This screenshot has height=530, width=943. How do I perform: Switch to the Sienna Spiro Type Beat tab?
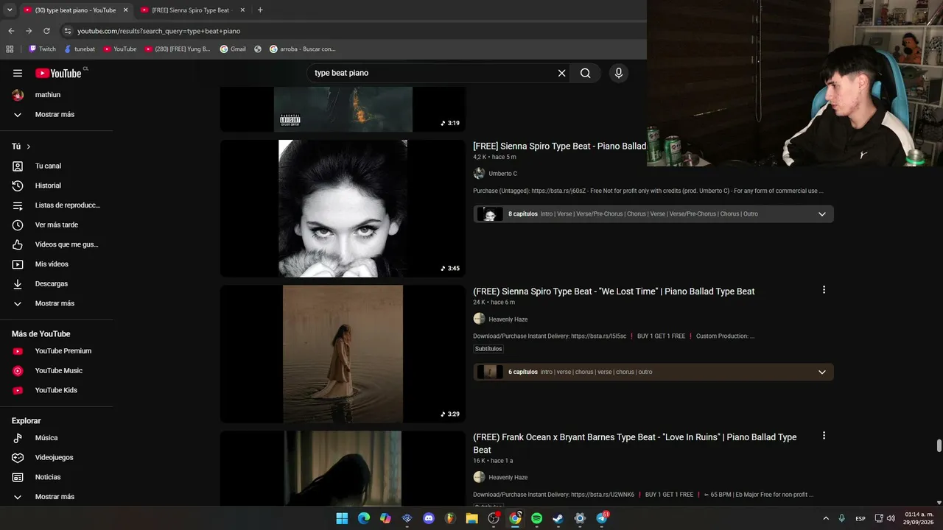coord(191,10)
